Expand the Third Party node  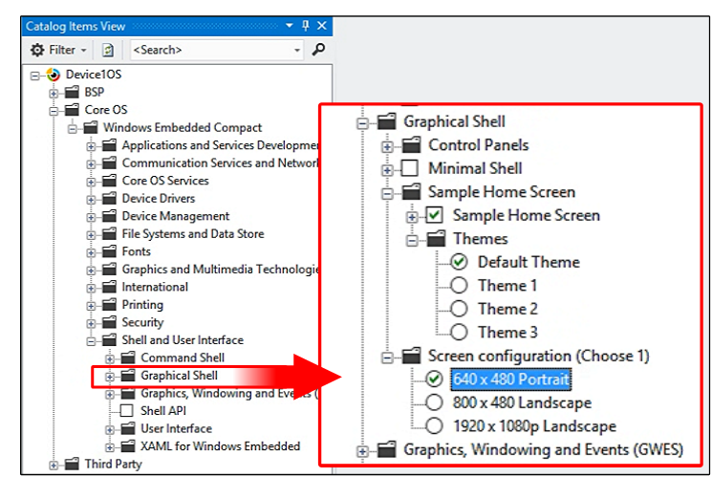54,465
